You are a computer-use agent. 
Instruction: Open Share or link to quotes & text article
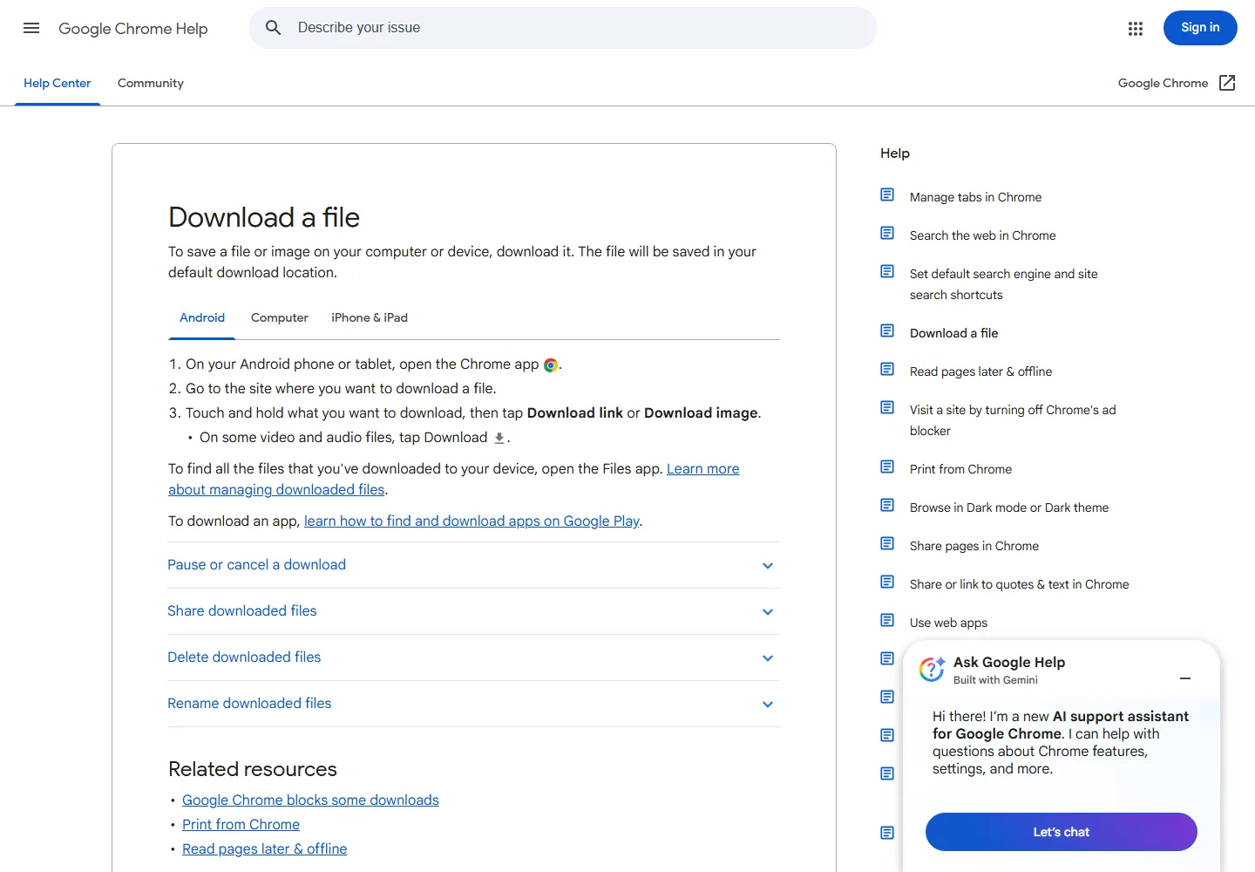[x=1019, y=585]
